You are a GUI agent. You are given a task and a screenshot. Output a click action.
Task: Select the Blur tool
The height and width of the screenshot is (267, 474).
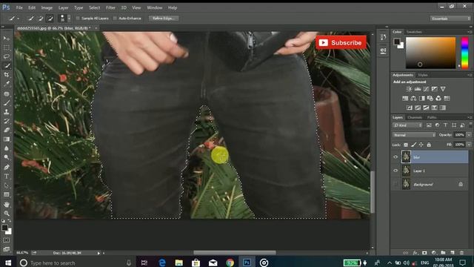[7, 148]
